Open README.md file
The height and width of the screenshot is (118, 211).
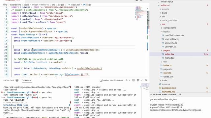click(x=168, y=92)
